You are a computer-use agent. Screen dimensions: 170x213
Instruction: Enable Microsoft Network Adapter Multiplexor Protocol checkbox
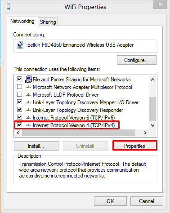pyautogui.click(x=19, y=87)
